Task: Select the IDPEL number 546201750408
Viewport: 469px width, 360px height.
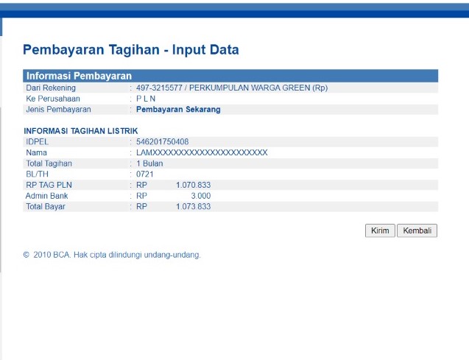Action: (x=162, y=141)
